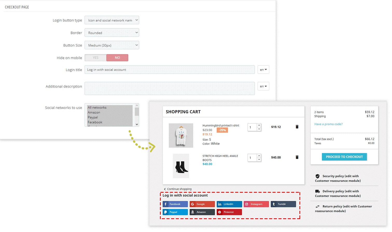Click the LinkedIn social login button
The width and height of the screenshot is (392, 232).
[x=229, y=204]
